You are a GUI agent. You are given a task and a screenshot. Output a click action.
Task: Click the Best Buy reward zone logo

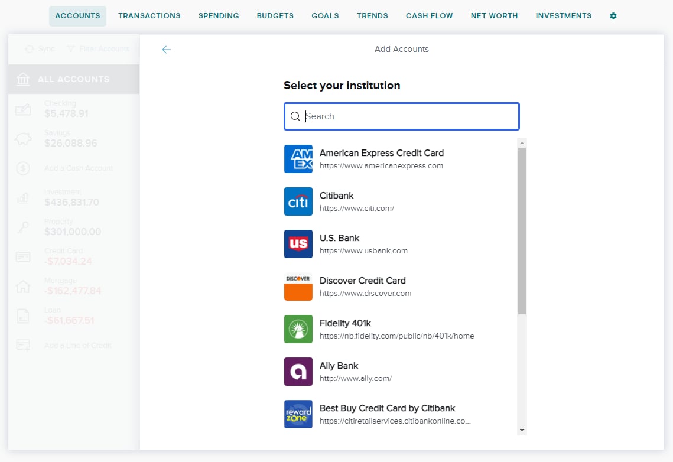pyautogui.click(x=298, y=414)
